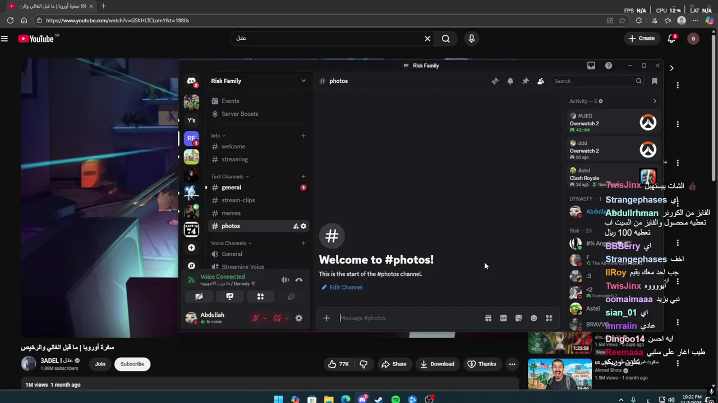
Task: Click the Edit Channel link
Action: click(342, 287)
